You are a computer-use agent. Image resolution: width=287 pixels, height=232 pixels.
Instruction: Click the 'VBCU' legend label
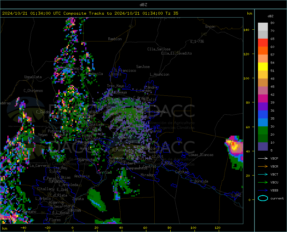(x=274, y=183)
